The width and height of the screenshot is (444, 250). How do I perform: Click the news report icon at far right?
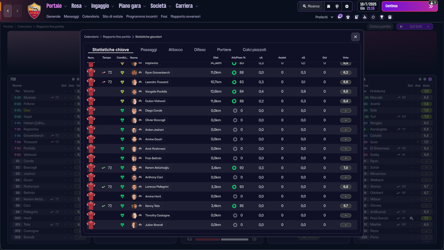(x=390, y=17)
